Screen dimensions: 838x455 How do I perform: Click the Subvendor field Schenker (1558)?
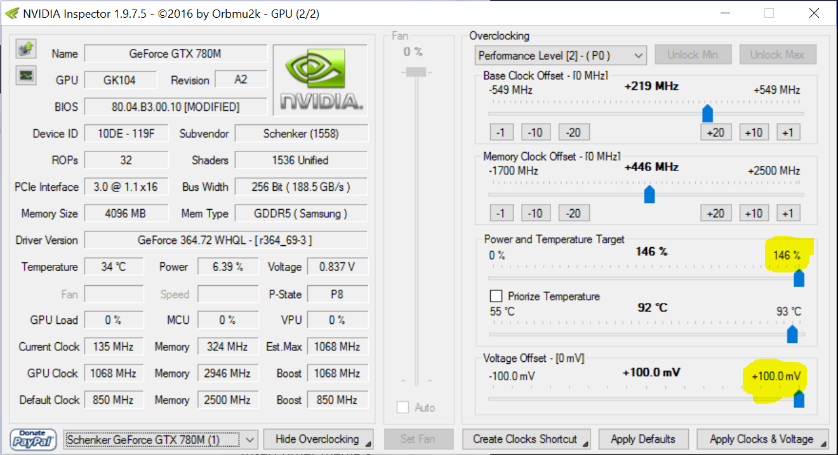tap(301, 134)
